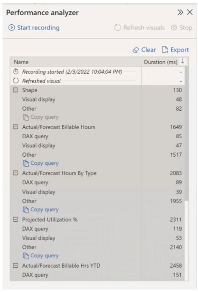Collapse the Actual/Forecast Hours By Type entry
The image size is (198, 292).
pos(16,173)
